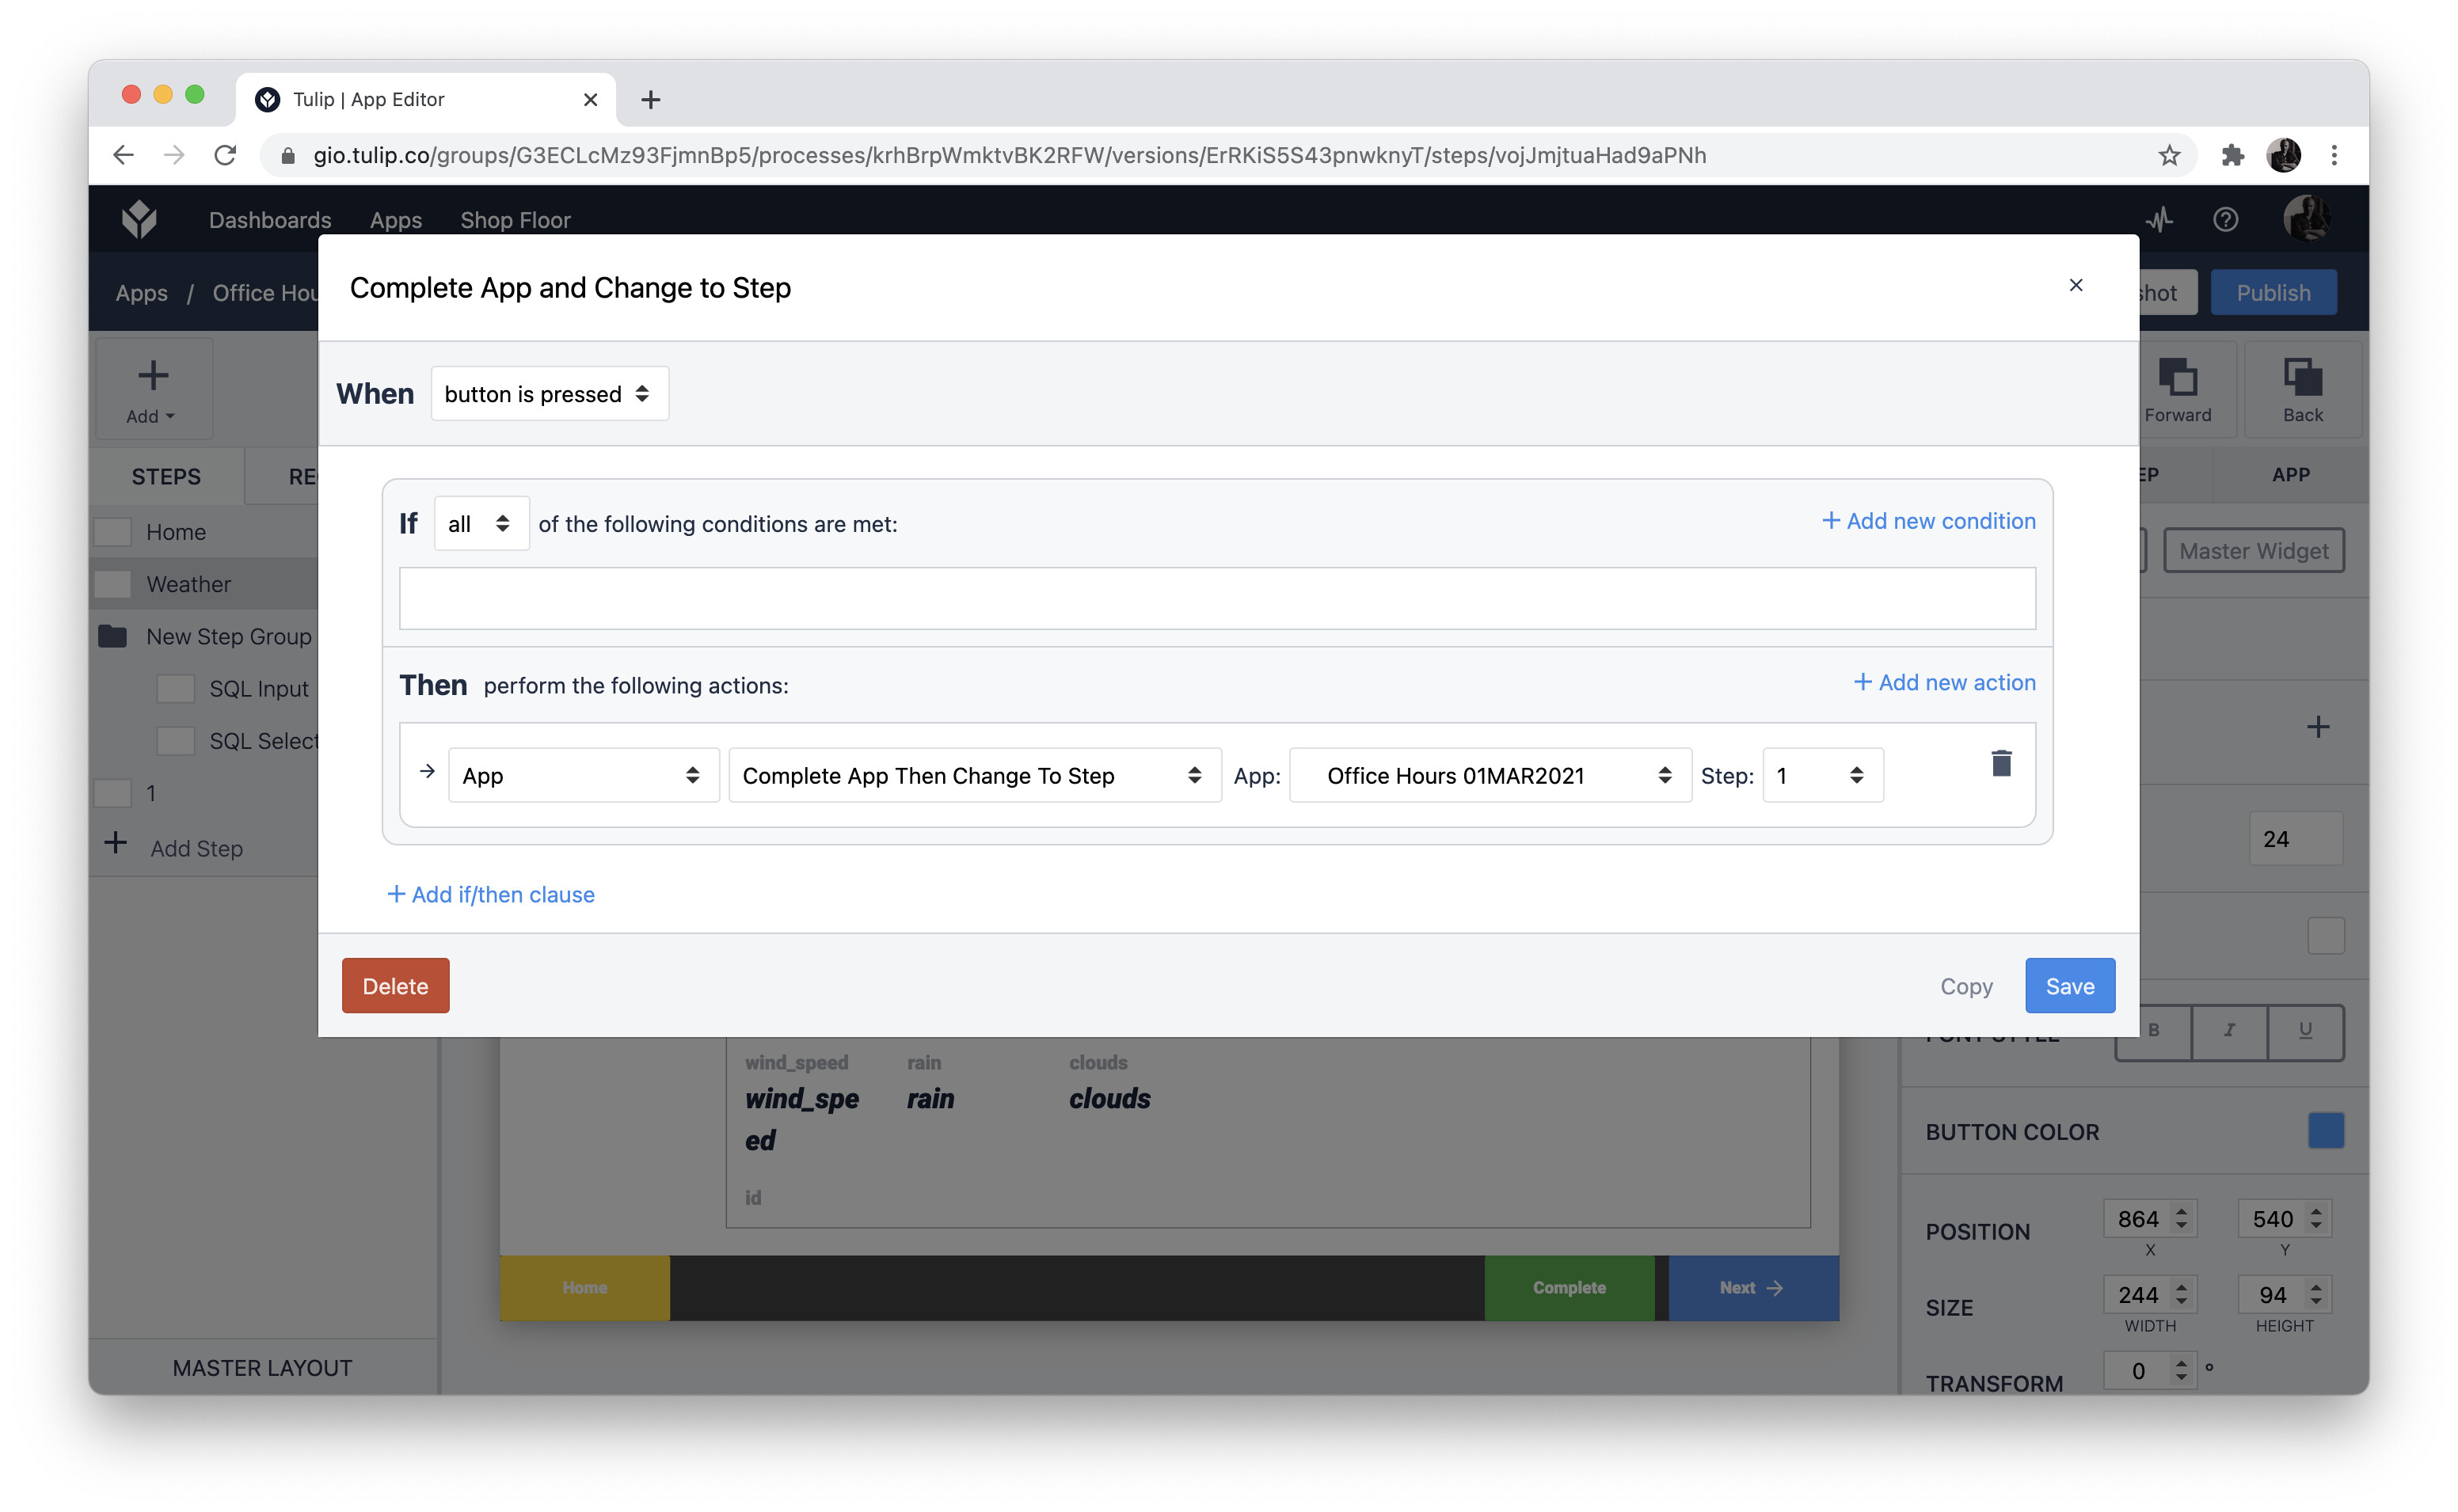Open the activity pulse icon in navbar
The height and width of the screenshot is (1512, 2458).
[2159, 219]
